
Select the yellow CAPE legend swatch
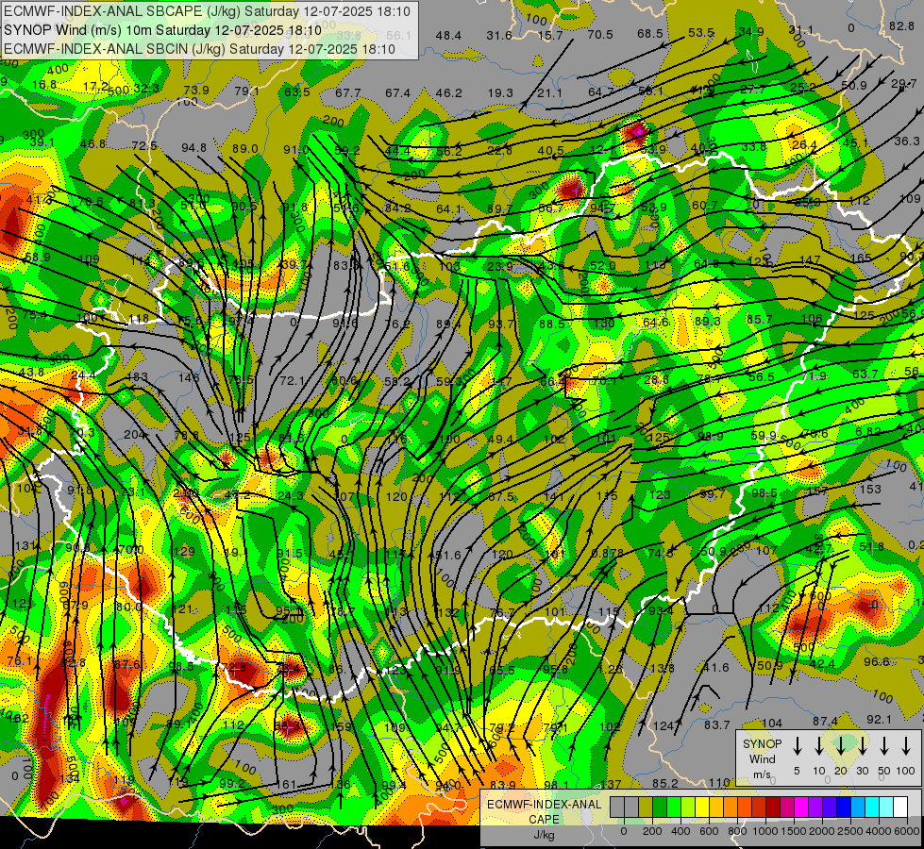click(x=702, y=807)
